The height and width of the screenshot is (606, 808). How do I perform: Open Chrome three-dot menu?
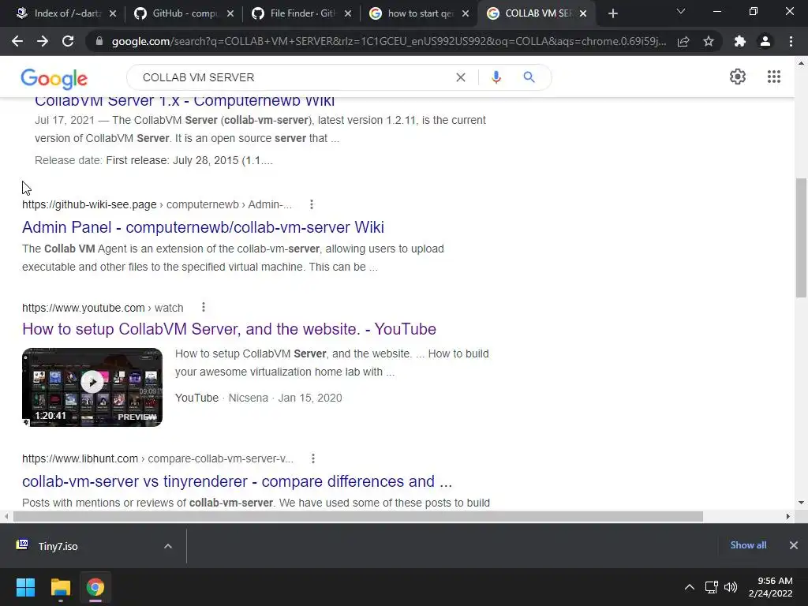[x=791, y=41]
